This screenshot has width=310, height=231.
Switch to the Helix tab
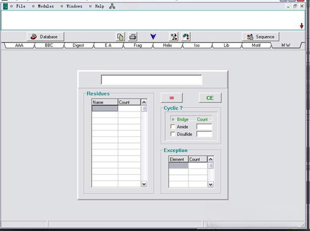click(167, 45)
